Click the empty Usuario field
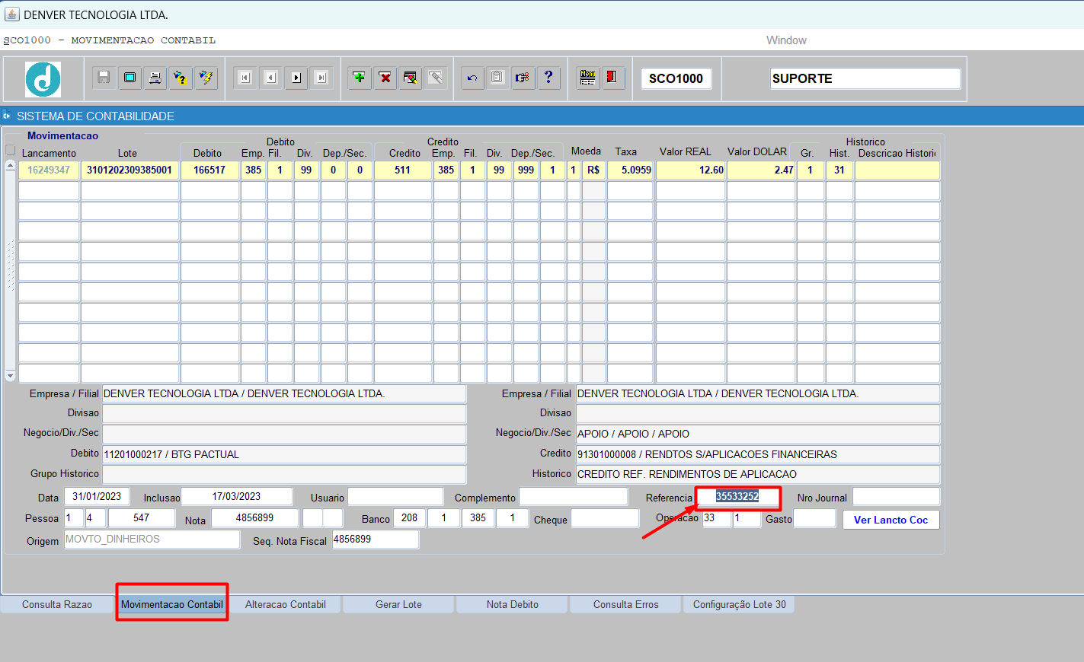The height and width of the screenshot is (662, 1084). 395,497
